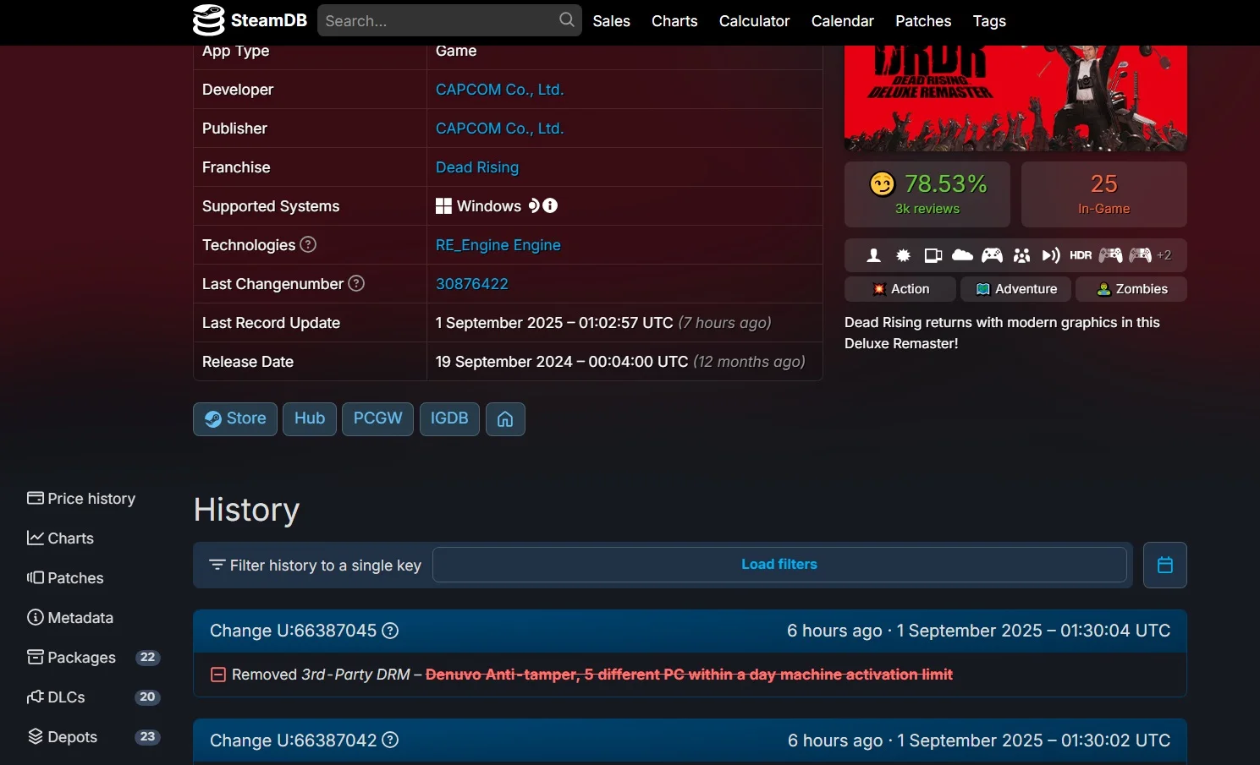Click the Hub button
The height and width of the screenshot is (765, 1260).
point(310,419)
